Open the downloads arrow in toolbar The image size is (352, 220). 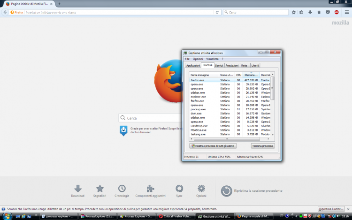tap(310, 12)
